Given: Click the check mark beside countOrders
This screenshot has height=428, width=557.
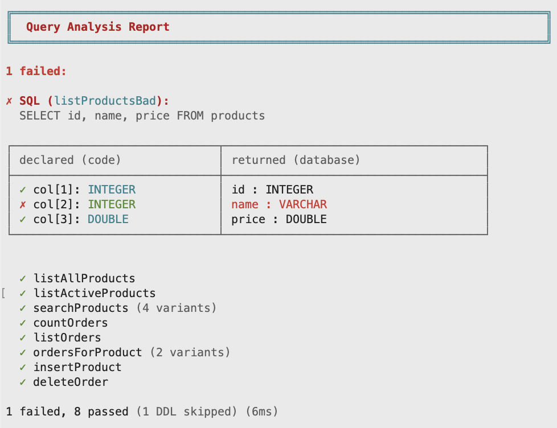Looking at the screenshot, I should coord(23,323).
